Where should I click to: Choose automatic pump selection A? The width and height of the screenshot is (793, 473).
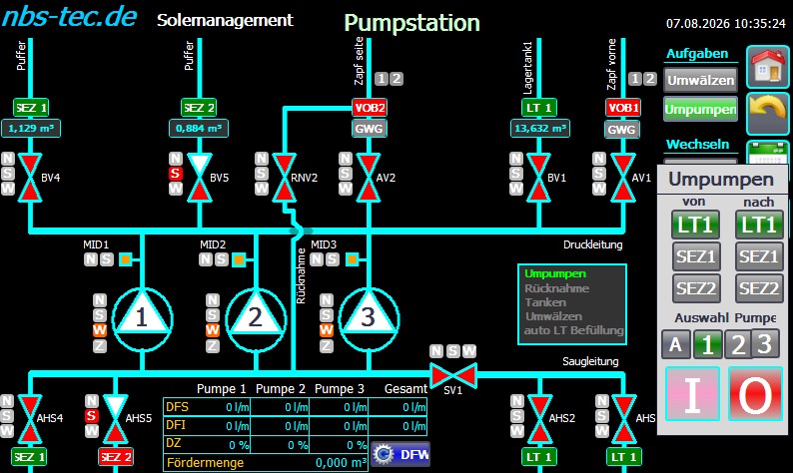(676, 344)
